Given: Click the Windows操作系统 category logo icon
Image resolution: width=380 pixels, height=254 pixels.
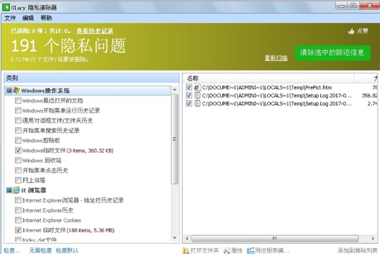Looking at the screenshot, I should [x=16, y=91].
